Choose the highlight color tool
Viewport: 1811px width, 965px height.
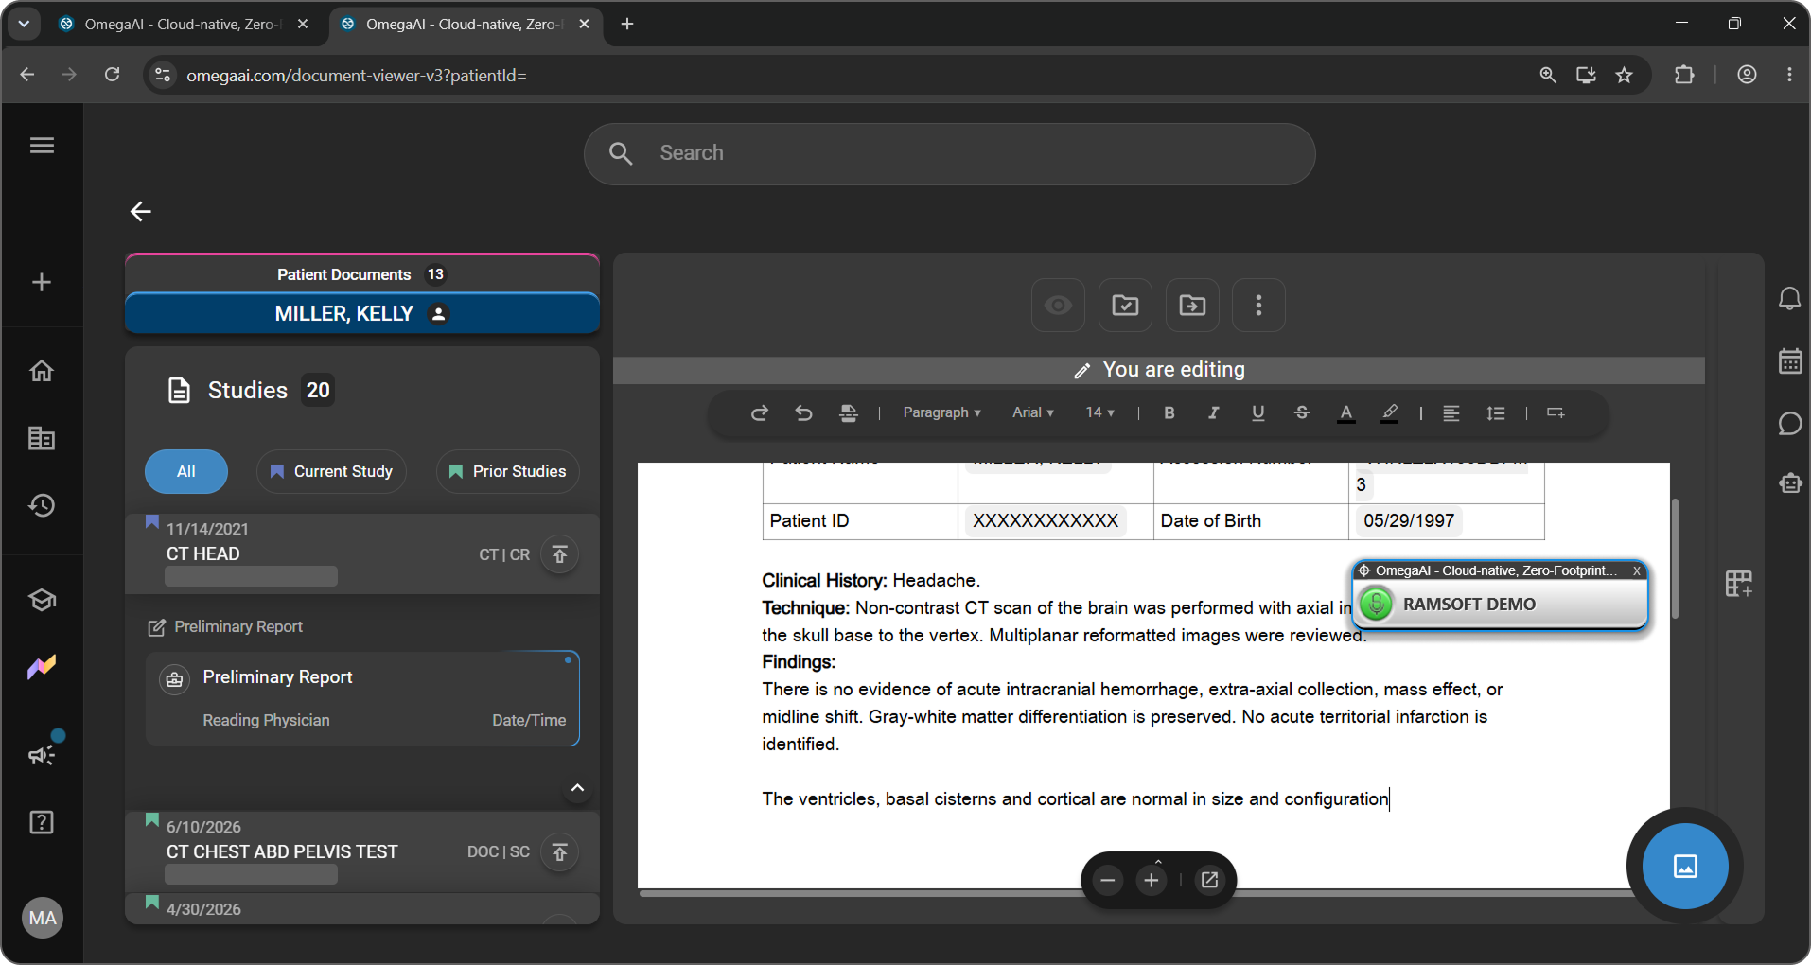coord(1389,413)
